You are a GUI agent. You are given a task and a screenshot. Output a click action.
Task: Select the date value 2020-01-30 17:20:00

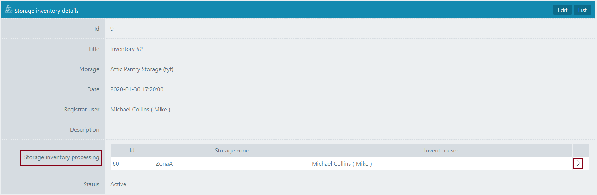point(137,89)
